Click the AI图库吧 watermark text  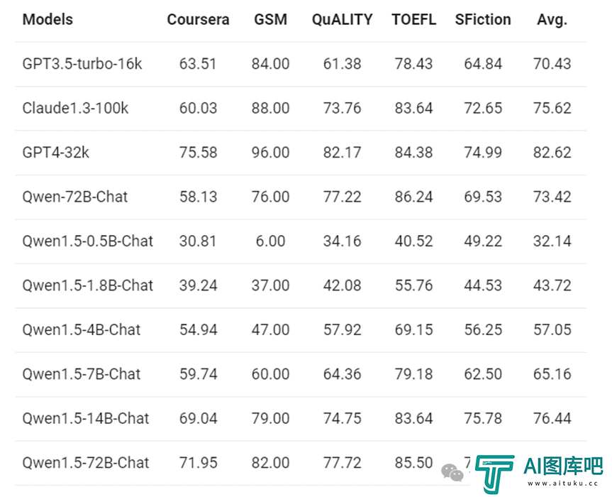(563, 466)
